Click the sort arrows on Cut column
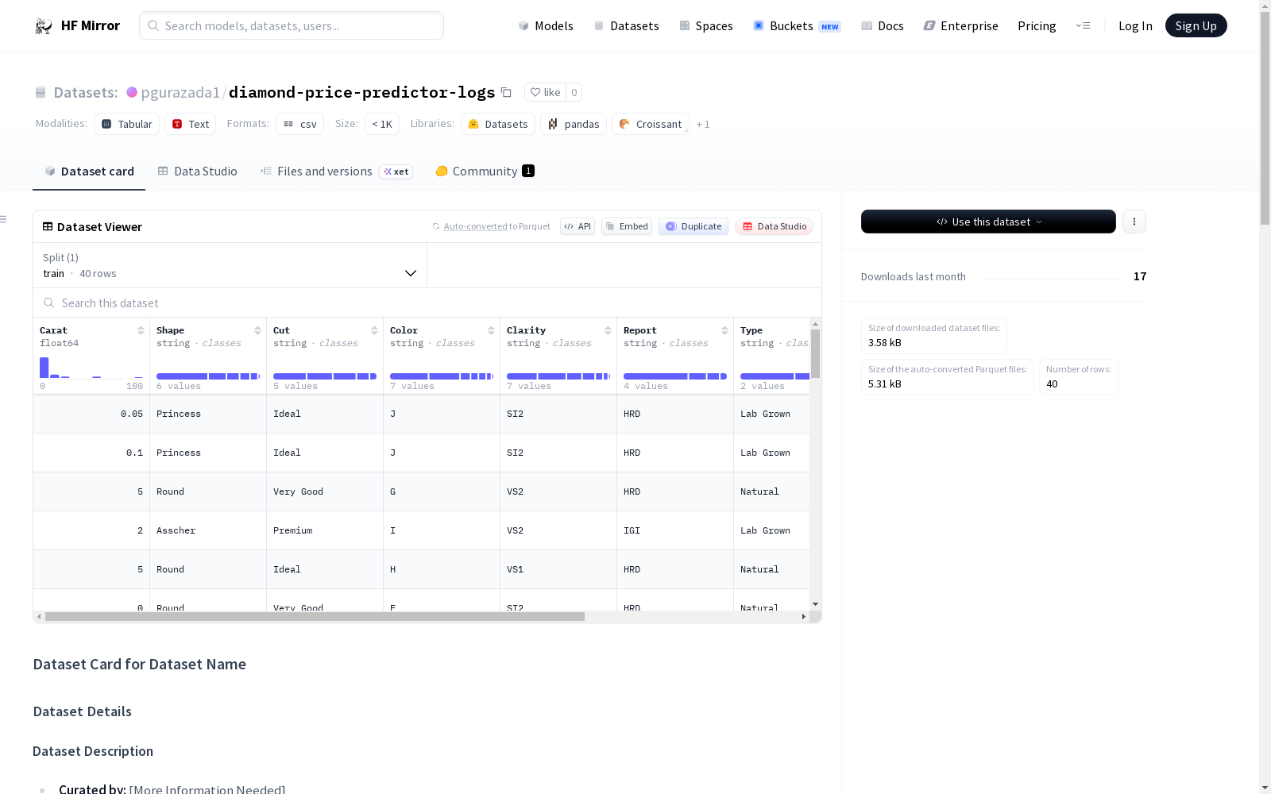The width and height of the screenshot is (1271, 794). click(374, 330)
